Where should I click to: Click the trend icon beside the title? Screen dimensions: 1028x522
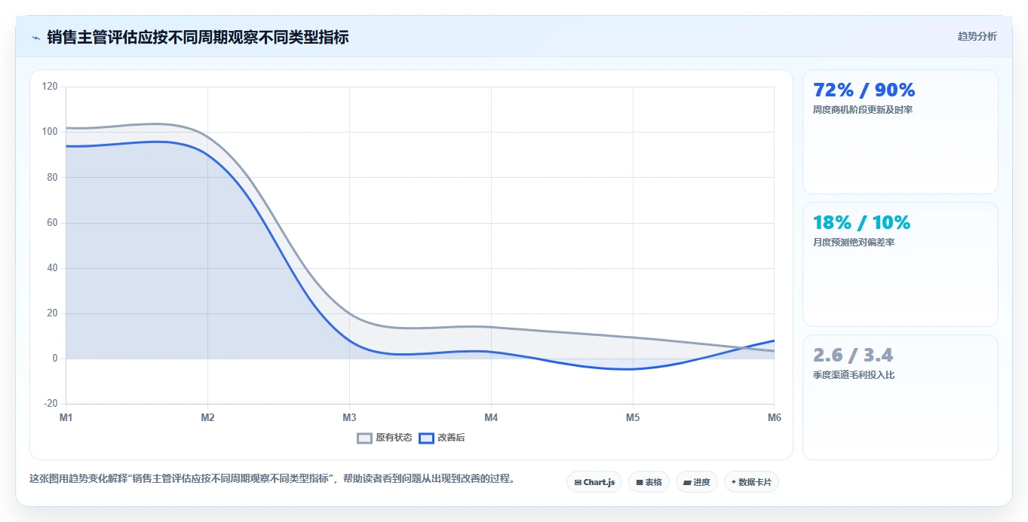(x=35, y=37)
